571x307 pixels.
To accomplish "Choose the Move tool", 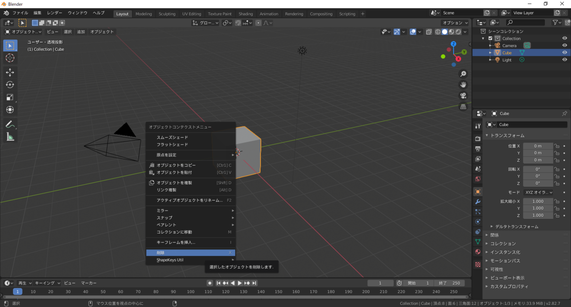I will tap(10, 72).
